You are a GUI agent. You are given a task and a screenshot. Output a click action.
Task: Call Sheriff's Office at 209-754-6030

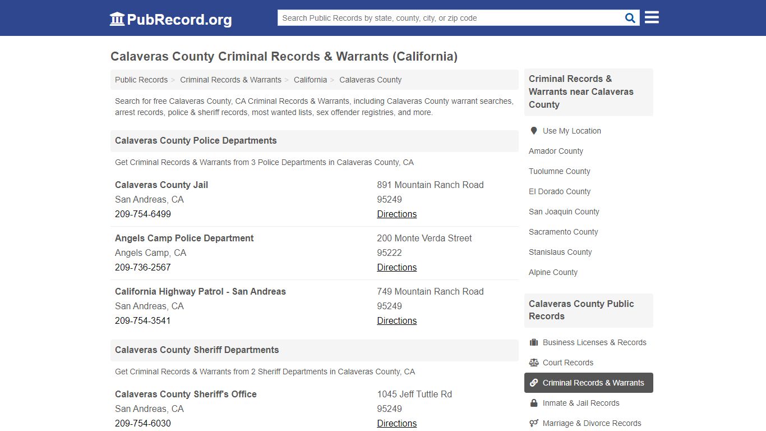click(143, 423)
